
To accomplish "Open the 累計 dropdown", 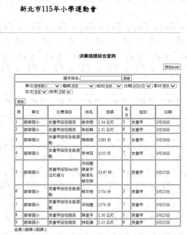I will point(169,86).
